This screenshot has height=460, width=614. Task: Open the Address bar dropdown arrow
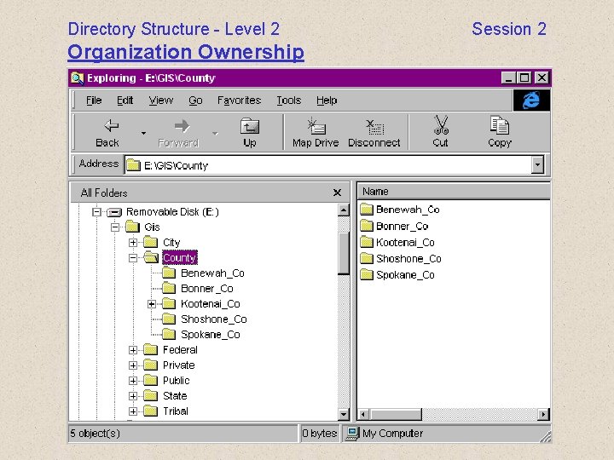pos(537,164)
